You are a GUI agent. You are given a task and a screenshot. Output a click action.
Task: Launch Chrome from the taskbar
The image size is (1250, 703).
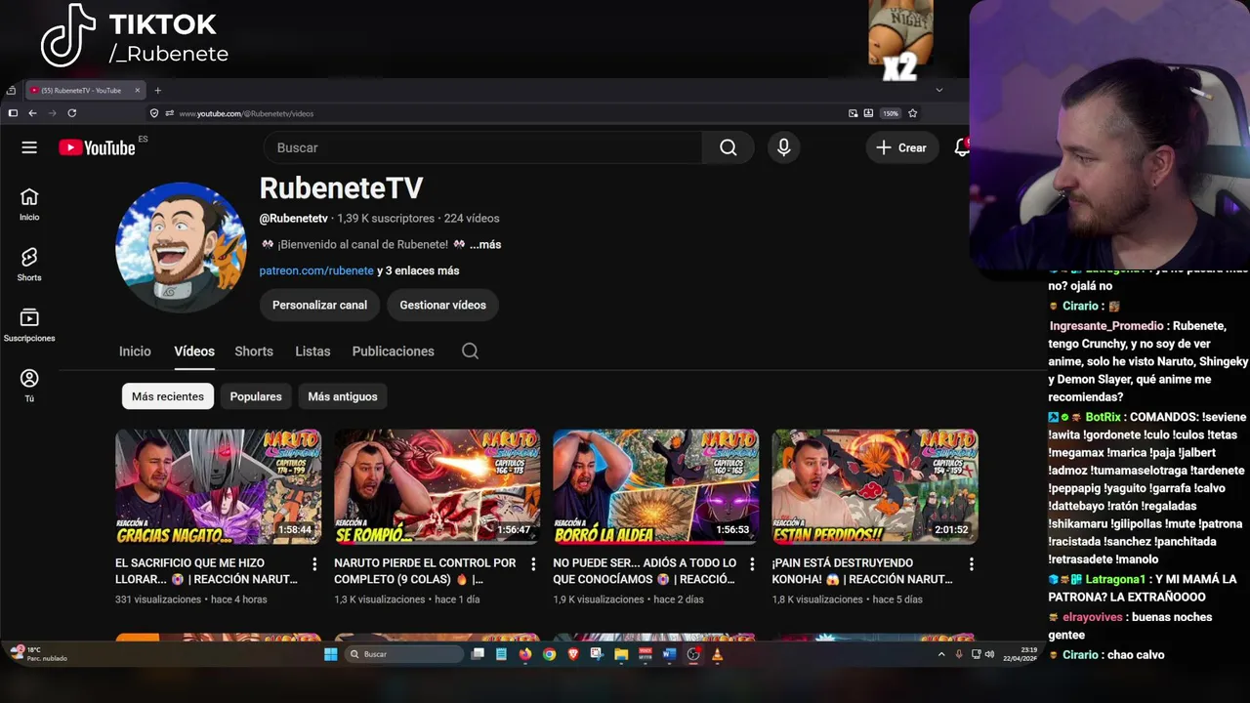point(549,654)
